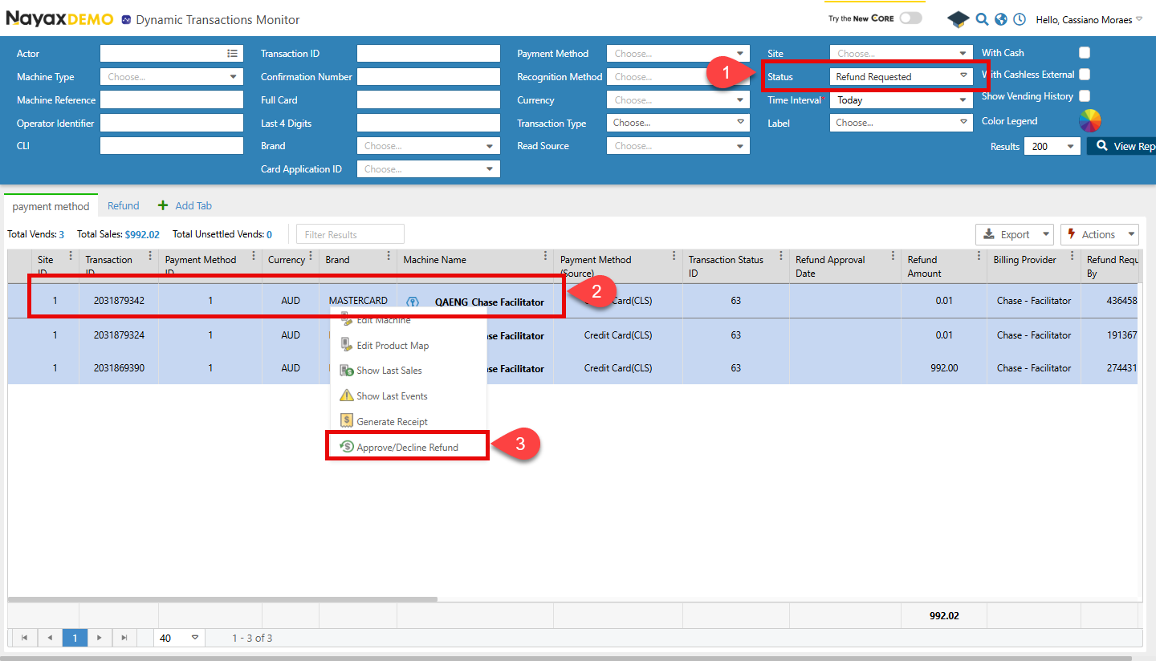Go to last page of results
The width and height of the screenshot is (1156, 661).
[124, 638]
